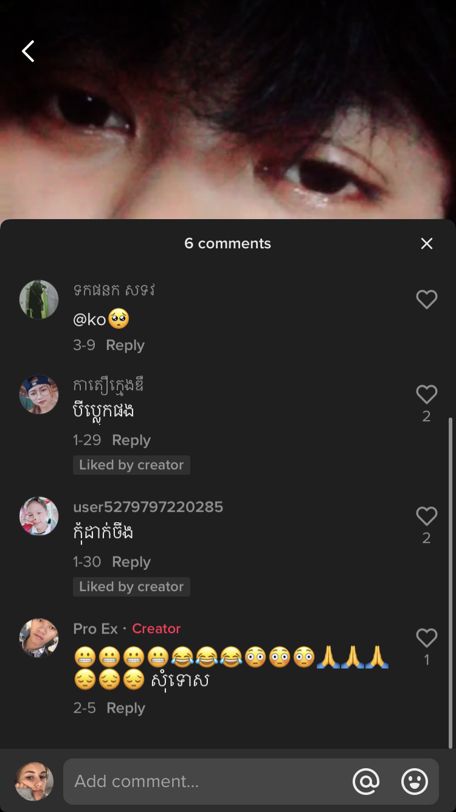Open the Pro Ex username
Viewport: 456px width, 812px height.
(x=95, y=628)
